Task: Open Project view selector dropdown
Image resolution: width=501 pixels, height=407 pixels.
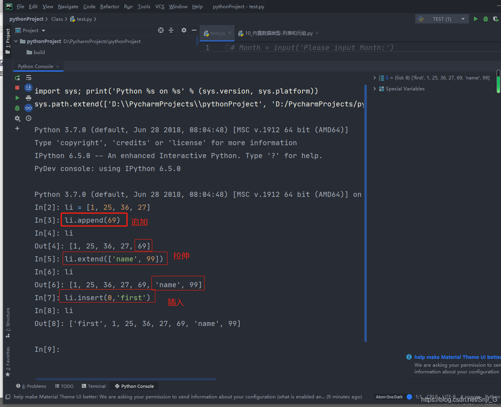Action: pyautogui.click(x=31, y=31)
